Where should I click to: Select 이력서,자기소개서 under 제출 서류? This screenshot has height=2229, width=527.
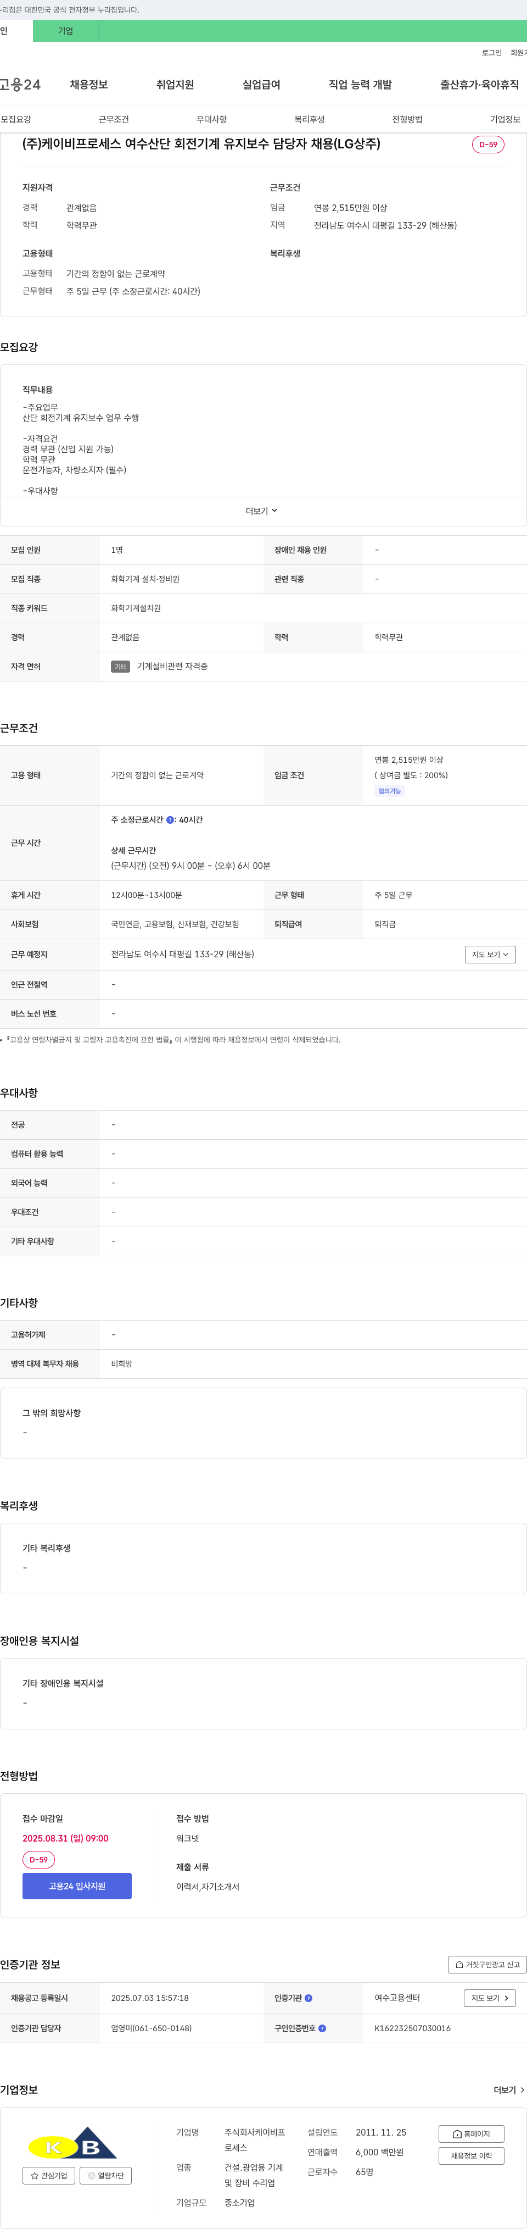(208, 1887)
